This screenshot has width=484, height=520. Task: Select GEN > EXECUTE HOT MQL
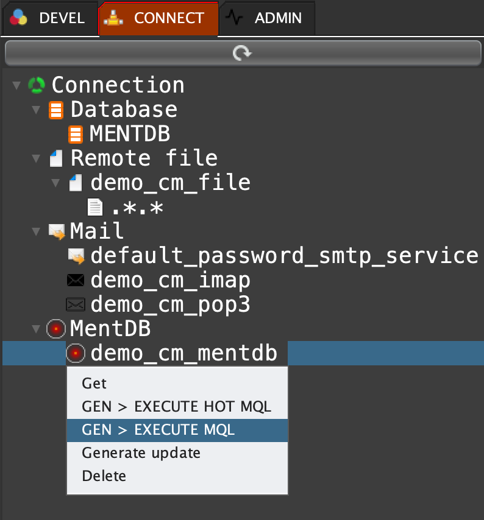click(176, 406)
